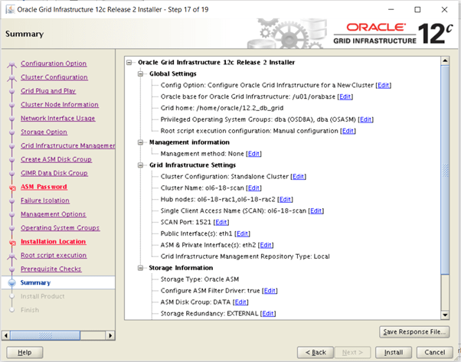Viewport: 461px width, 362px height.
Task: Jump to the Prerequisite Checks step
Action: point(51,269)
